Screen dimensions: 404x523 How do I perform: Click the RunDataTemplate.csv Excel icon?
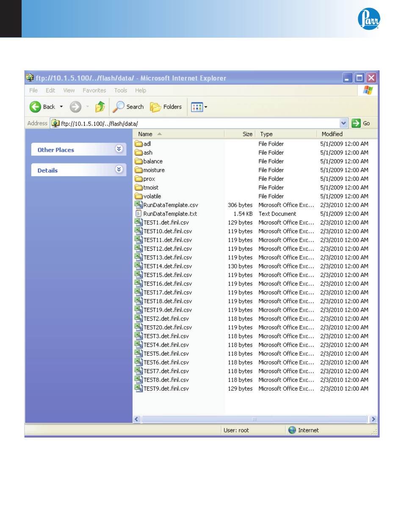138,205
